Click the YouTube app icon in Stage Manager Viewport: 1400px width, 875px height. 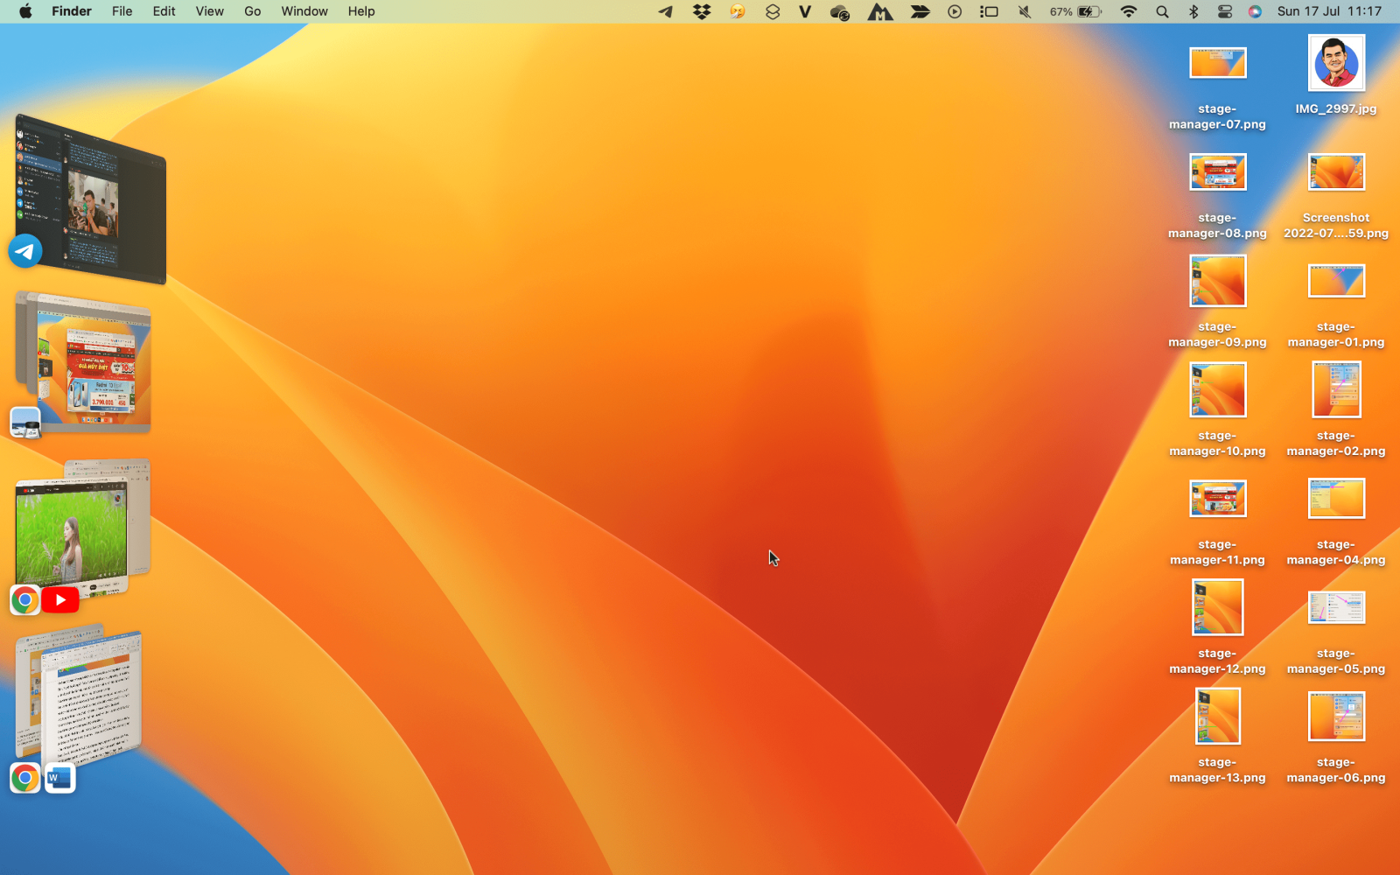[x=60, y=600]
